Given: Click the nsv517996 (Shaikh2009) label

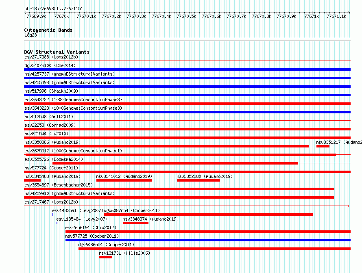Looking at the screenshot, I should 51,91.
